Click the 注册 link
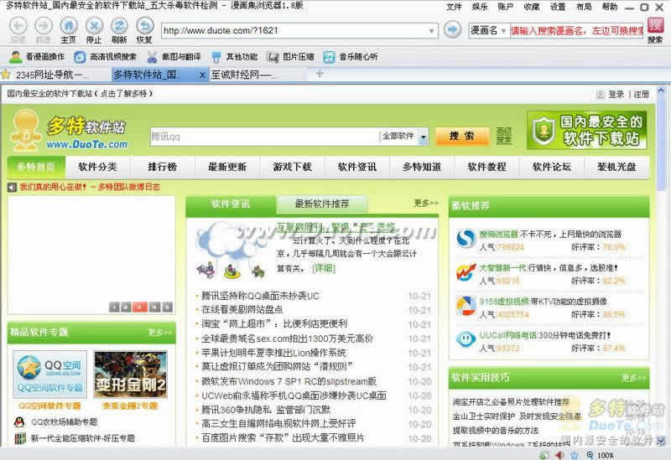This screenshot has width=671, height=460. pyautogui.click(x=641, y=94)
